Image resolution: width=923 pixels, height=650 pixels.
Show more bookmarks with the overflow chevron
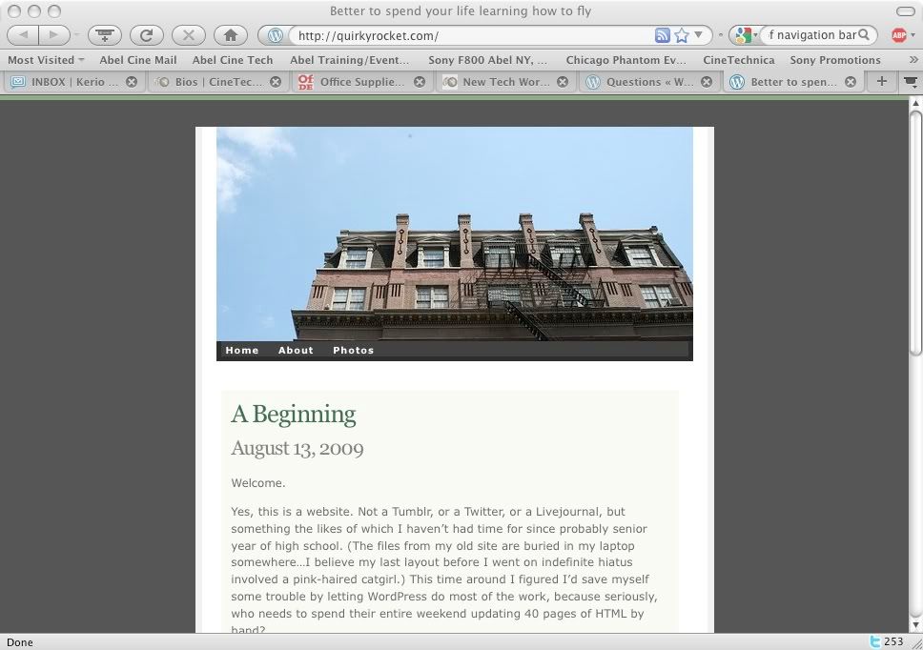[913, 60]
